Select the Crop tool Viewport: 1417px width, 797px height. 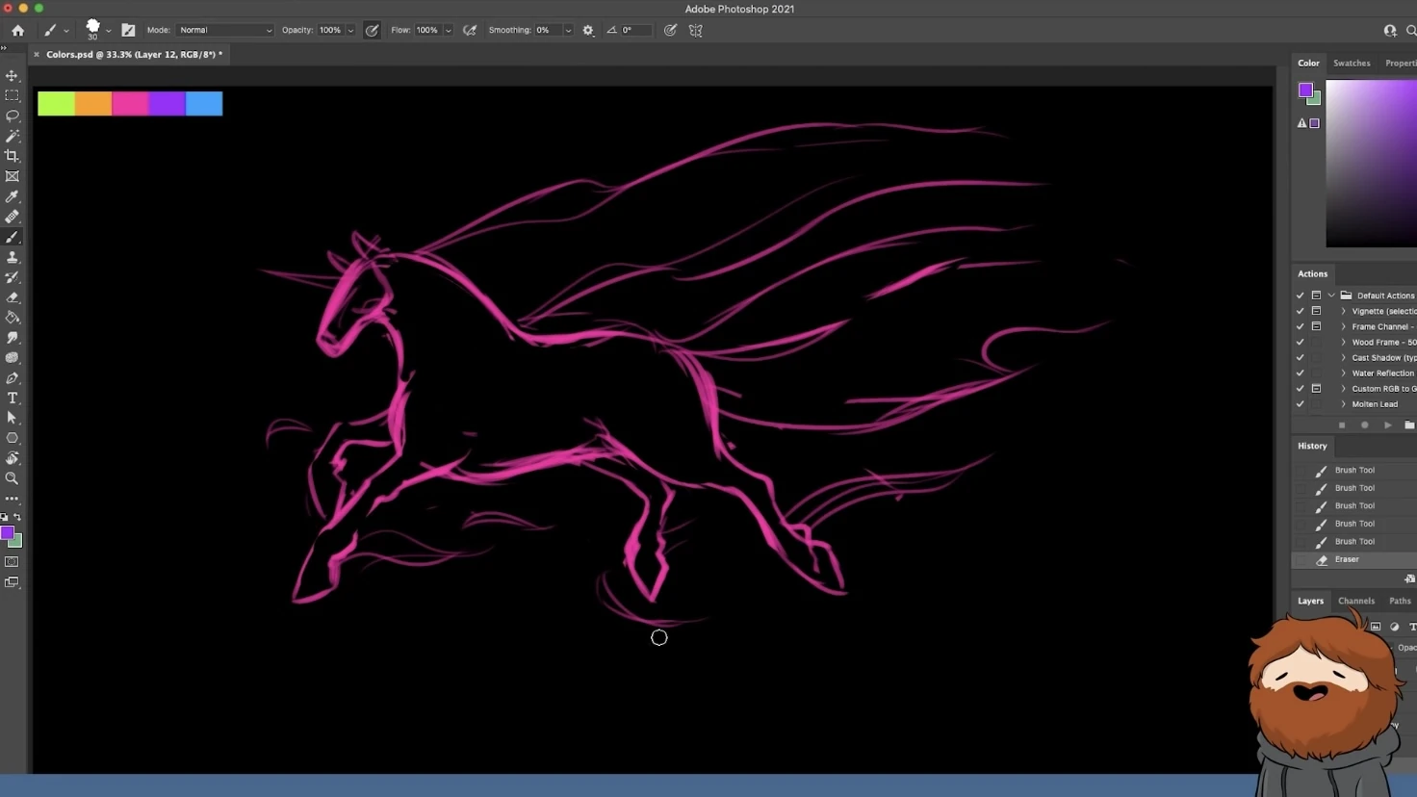(13, 156)
